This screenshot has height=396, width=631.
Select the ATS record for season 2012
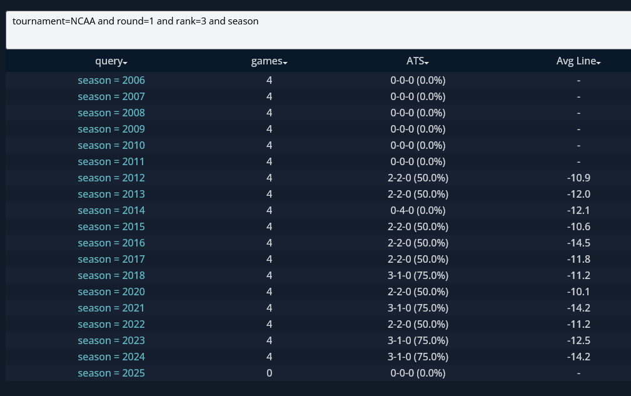418,178
